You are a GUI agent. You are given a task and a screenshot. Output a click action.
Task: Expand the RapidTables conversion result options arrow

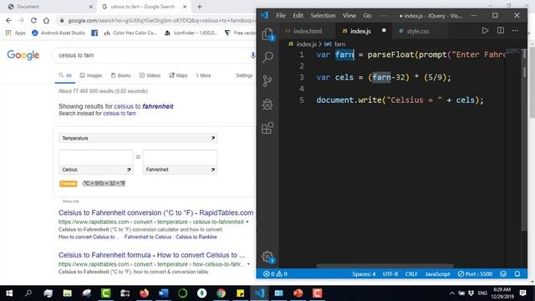(247, 222)
